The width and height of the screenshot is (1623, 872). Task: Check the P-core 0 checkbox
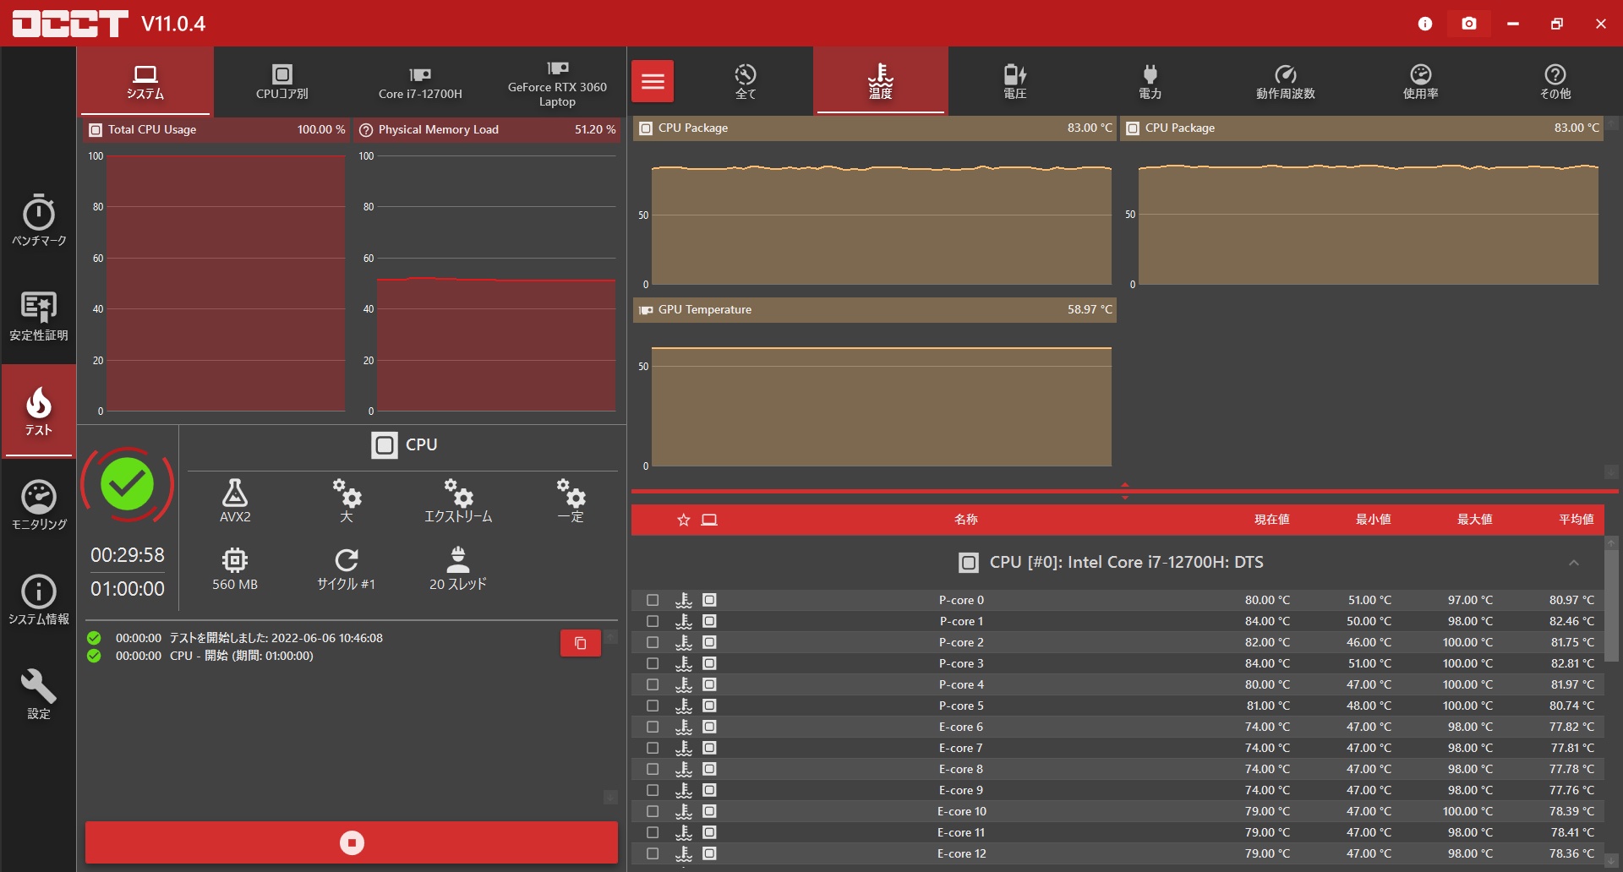(653, 600)
